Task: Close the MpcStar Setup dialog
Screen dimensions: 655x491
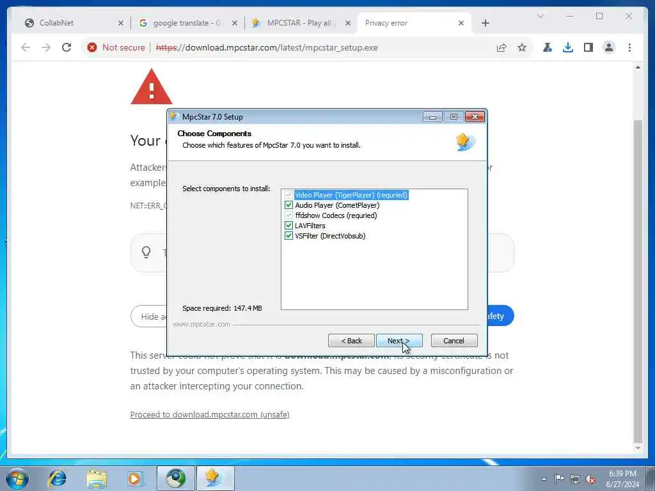Action: click(x=475, y=117)
